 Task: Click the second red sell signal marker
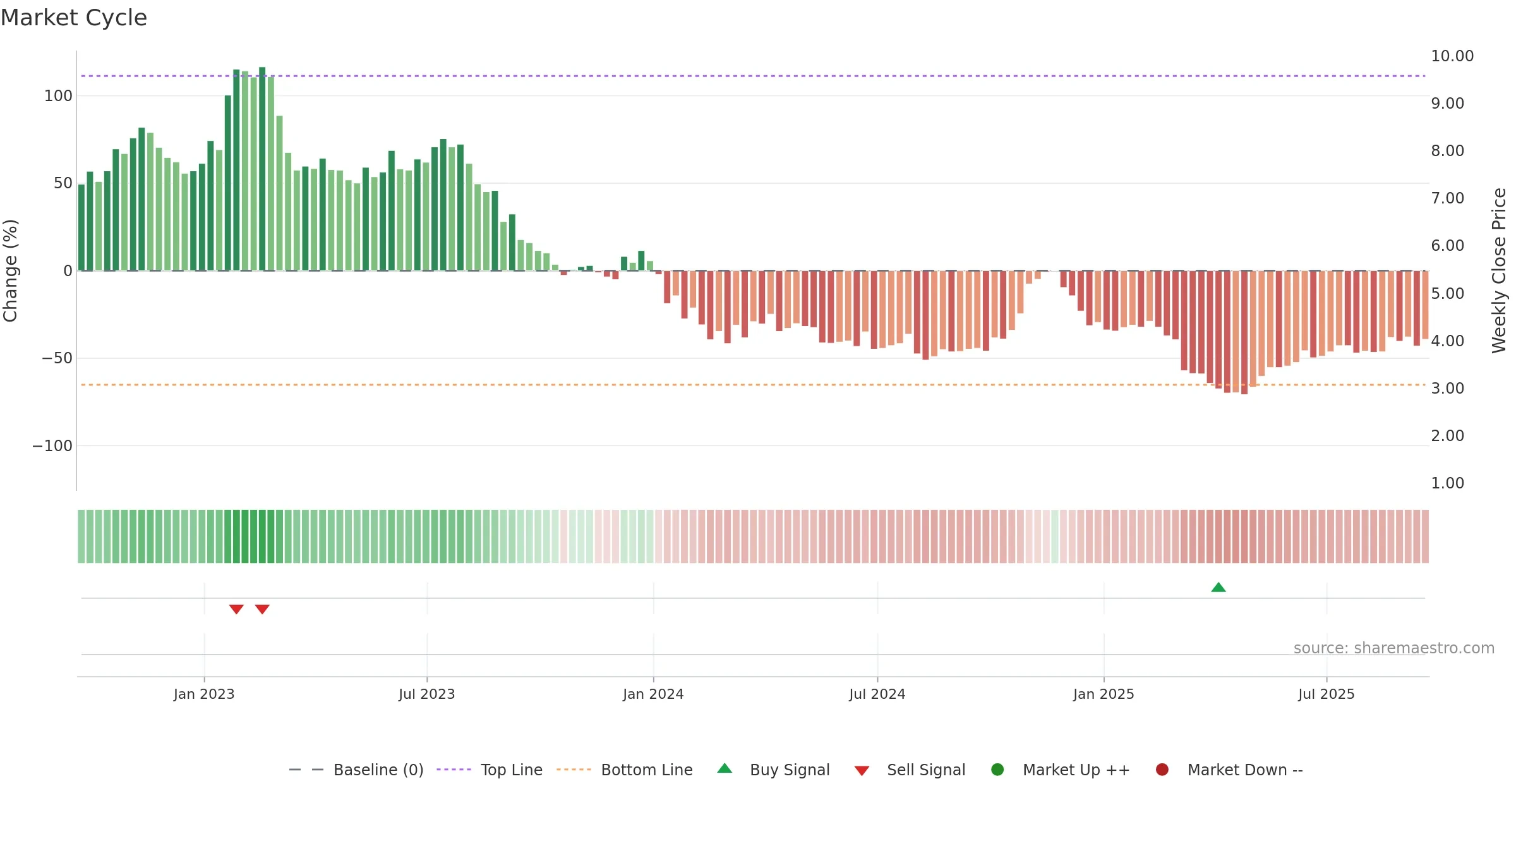[262, 609]
